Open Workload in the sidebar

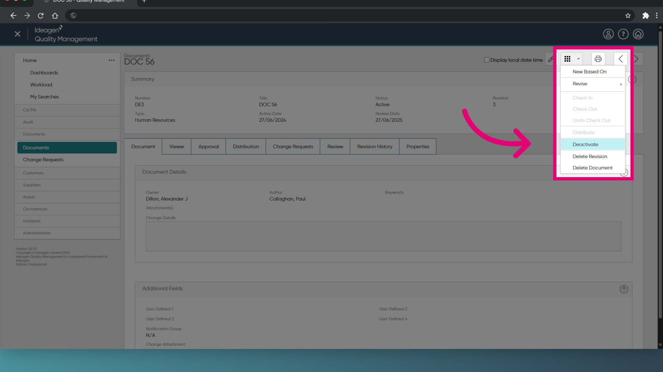41,85
